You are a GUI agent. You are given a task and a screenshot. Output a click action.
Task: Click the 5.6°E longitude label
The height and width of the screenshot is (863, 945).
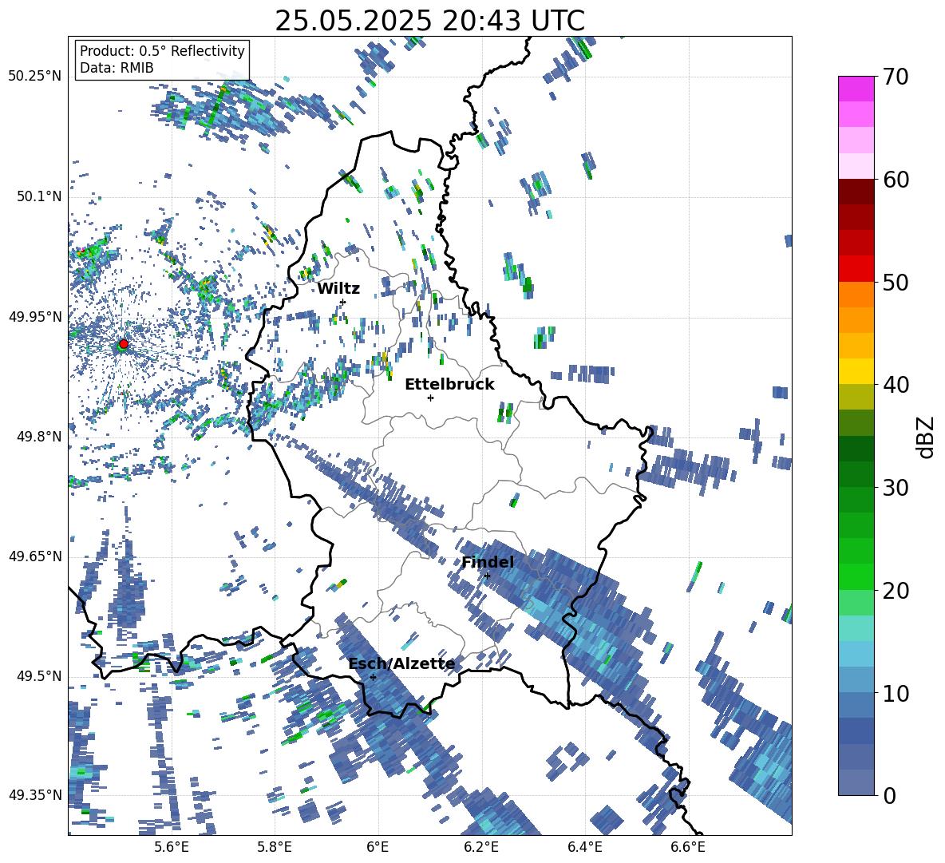(x=172, y=847)
